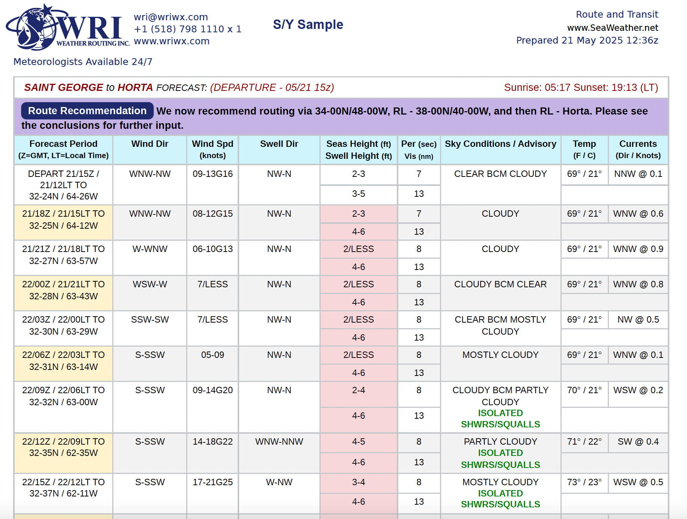Click the wri@wriwx.com email address
Image resolution: width=687 pixels, height=519 pixels.
point(171,17)
